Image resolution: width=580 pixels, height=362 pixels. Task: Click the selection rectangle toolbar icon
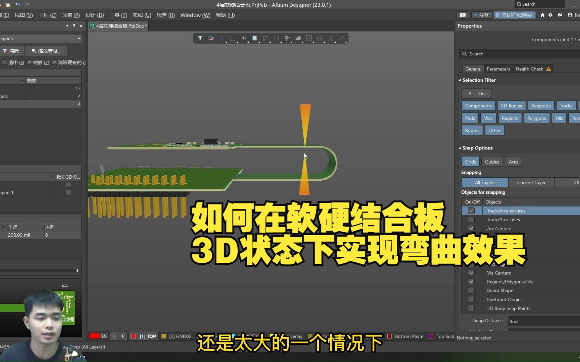pyautogui.click(x=233, y=38)
